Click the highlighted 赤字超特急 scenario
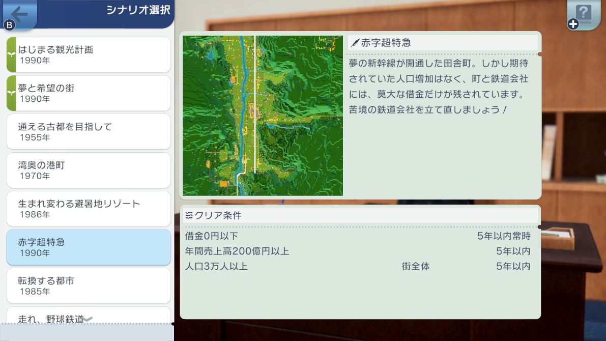 89,247
